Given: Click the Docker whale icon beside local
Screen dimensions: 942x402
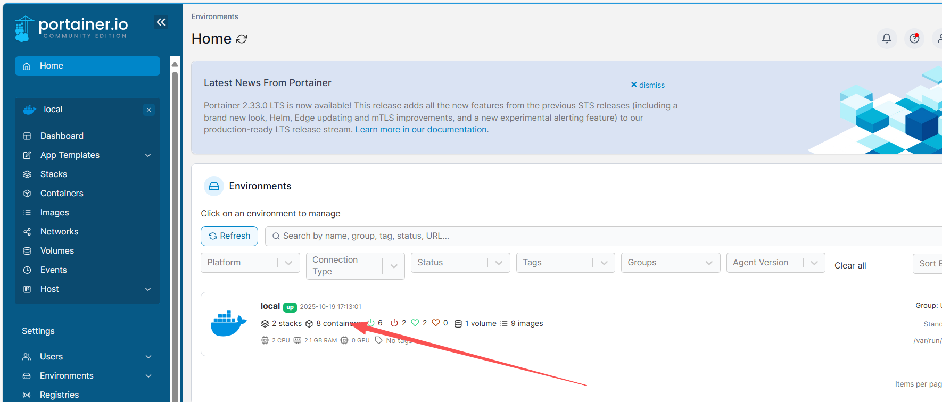Looking at the screenshot, I should (29, 110).
